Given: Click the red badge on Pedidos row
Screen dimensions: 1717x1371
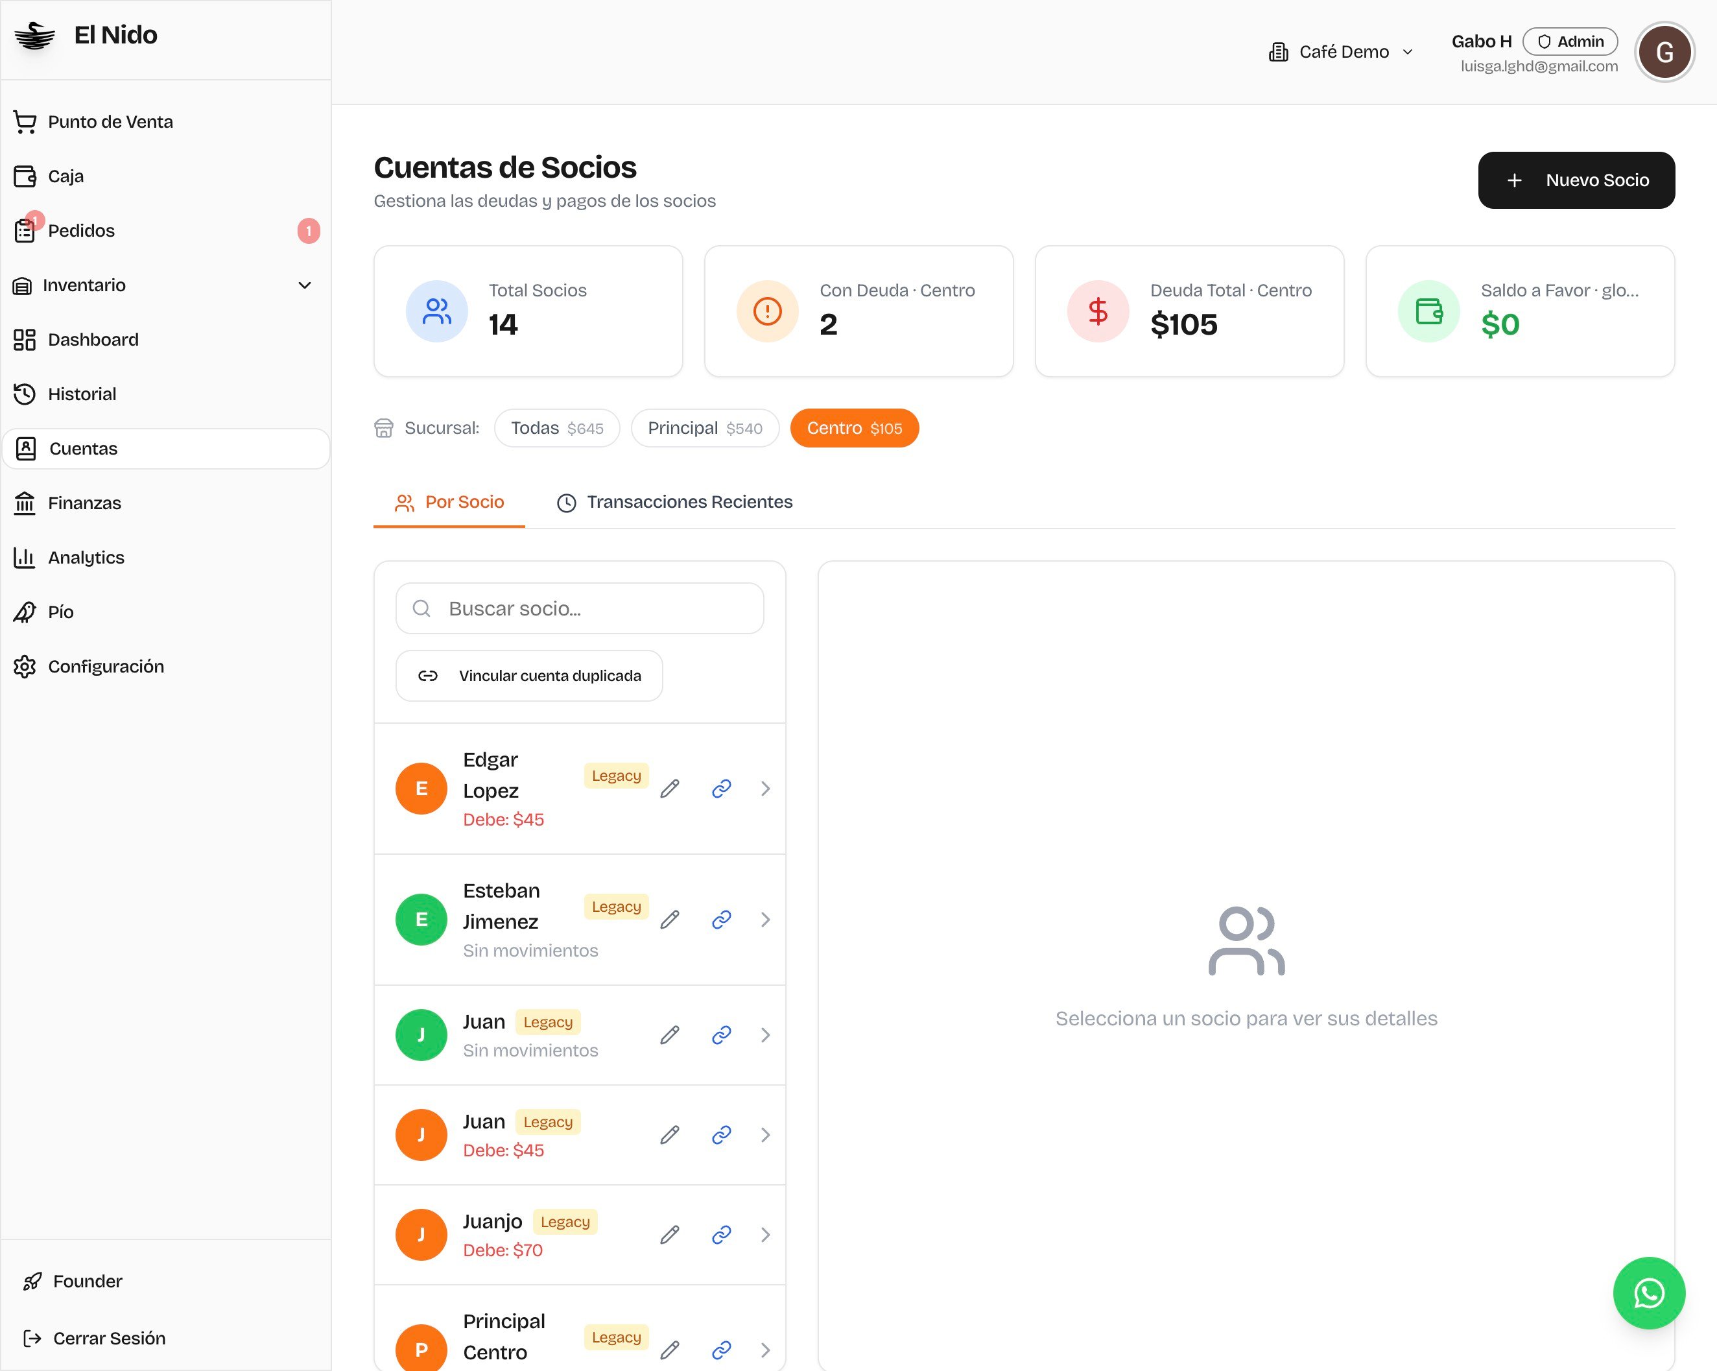Looking at the screenshot, I should tap(309, 231).
